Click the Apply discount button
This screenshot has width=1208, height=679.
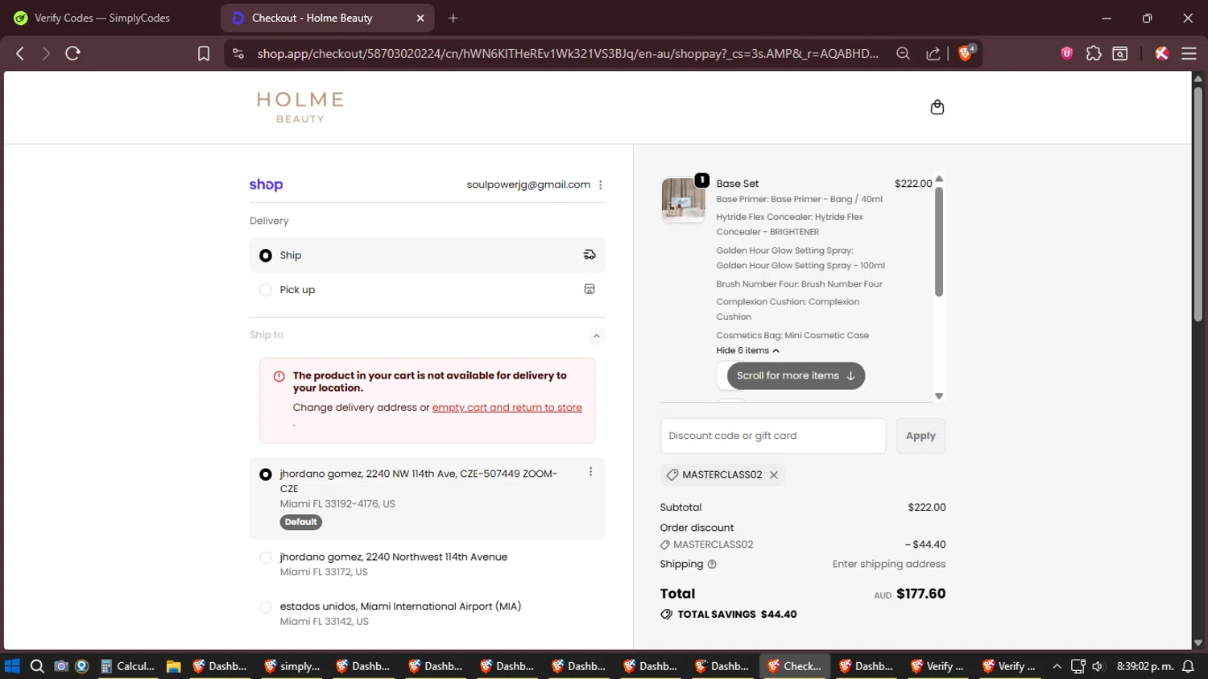[x=920, y=436]
